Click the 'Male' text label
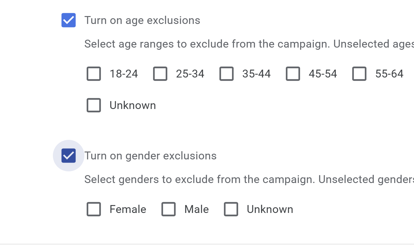This screenshot has height=252, width=414. pyautogui.click(x=196, y=209)
